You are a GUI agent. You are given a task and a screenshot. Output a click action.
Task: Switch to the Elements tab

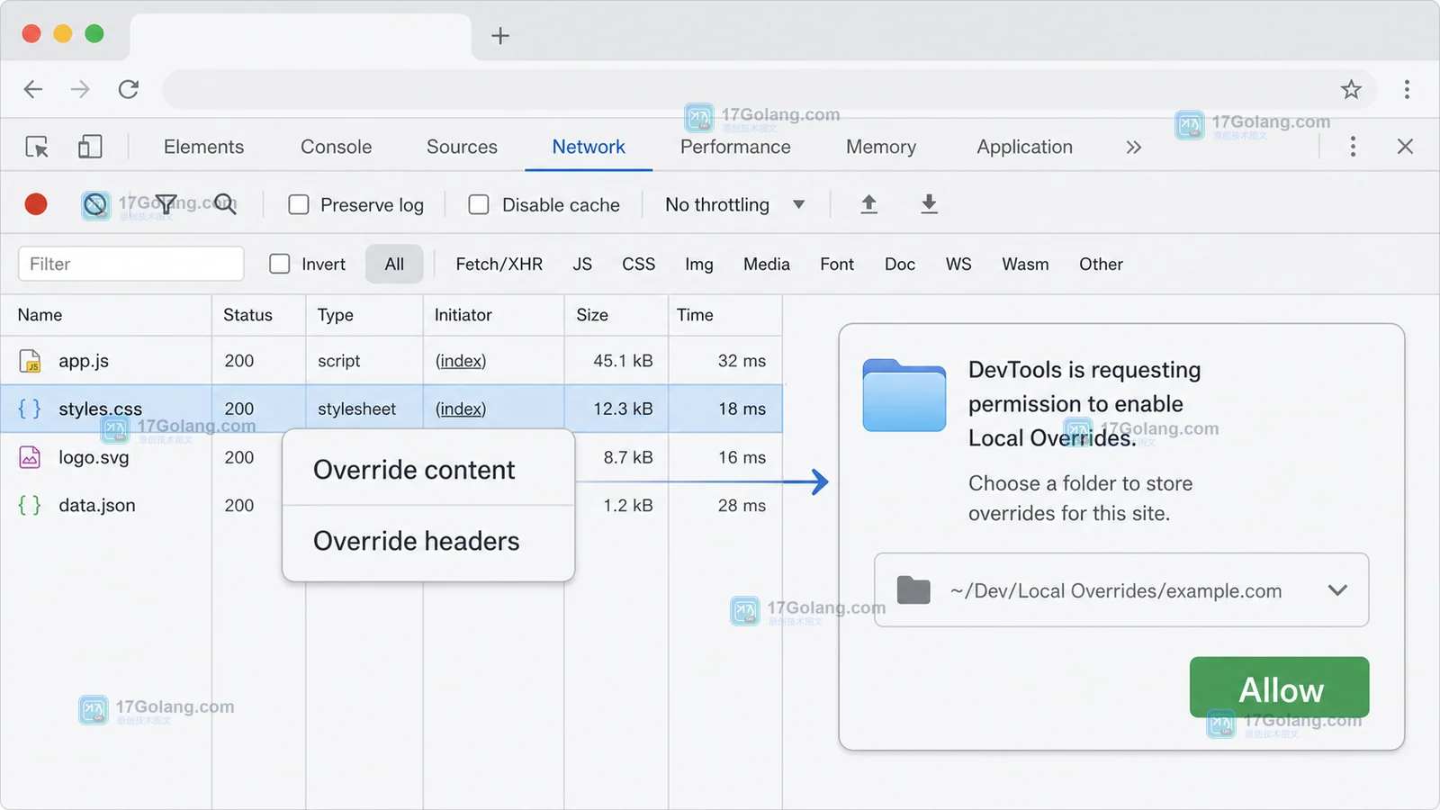(x=203, y=147)
